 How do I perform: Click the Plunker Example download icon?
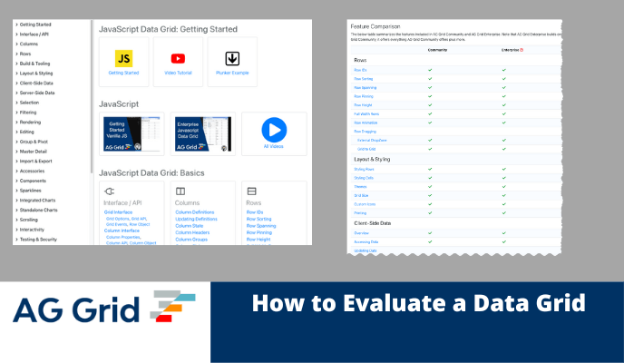click(x=232, y=59)
